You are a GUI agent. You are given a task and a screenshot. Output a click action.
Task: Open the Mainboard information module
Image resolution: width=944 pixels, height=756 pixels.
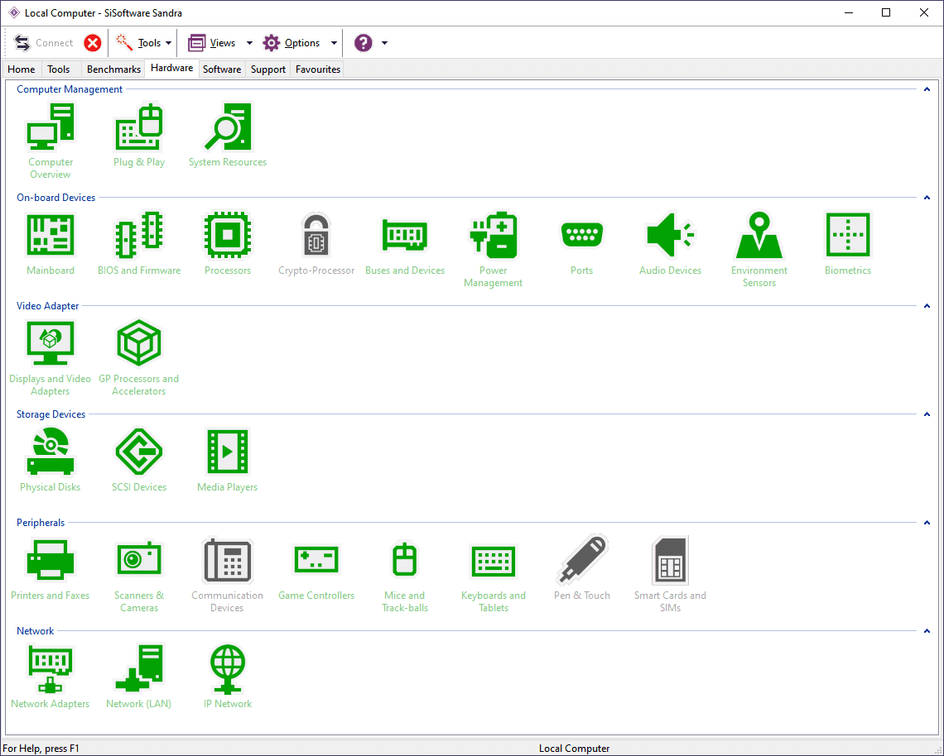click(x=51, y=242)
